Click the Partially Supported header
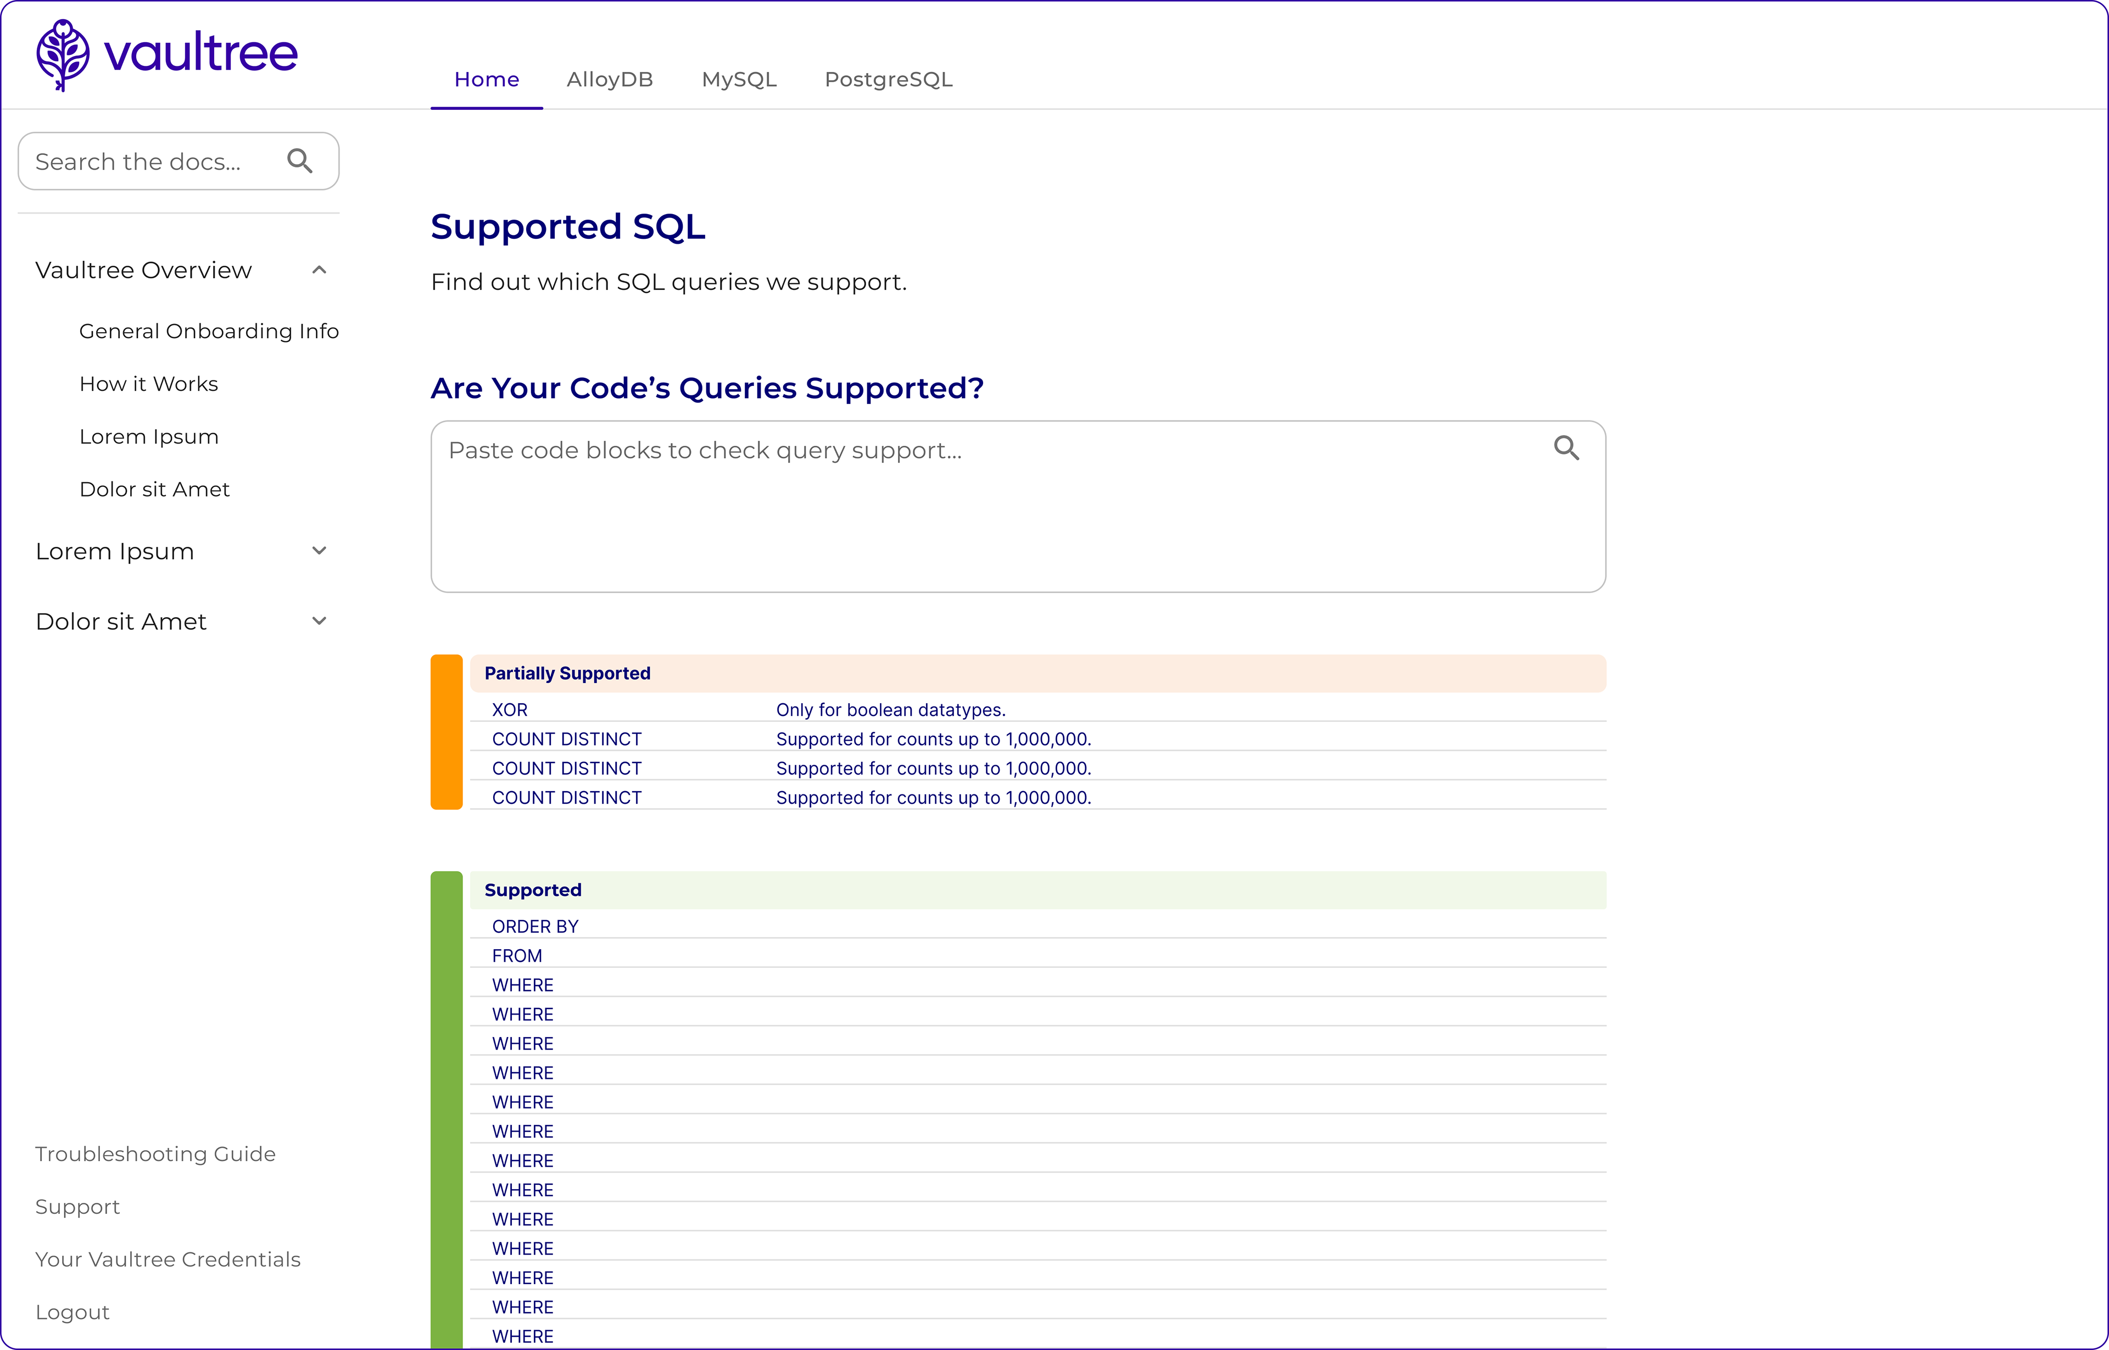 pos(1037,673)
